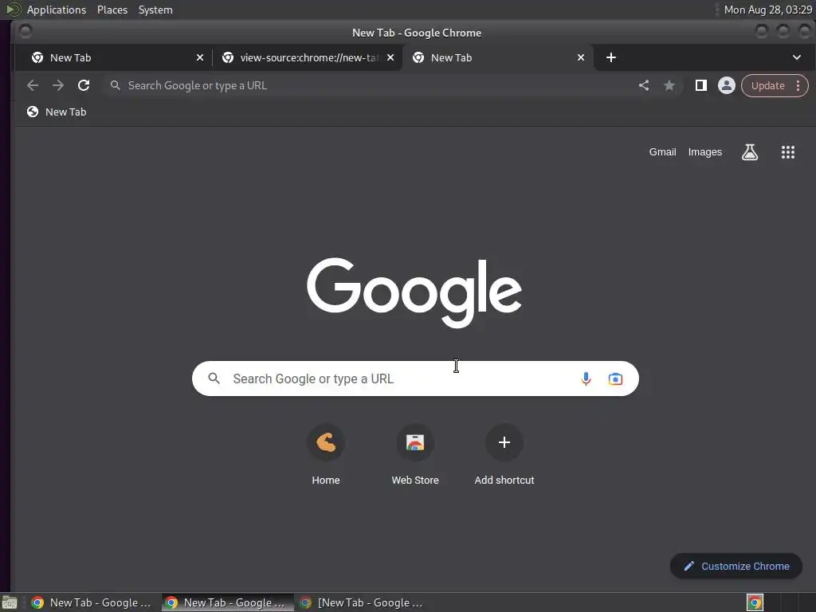816x612 pixels.
Task: Share this page via the share icon
Action: (644, 85)
